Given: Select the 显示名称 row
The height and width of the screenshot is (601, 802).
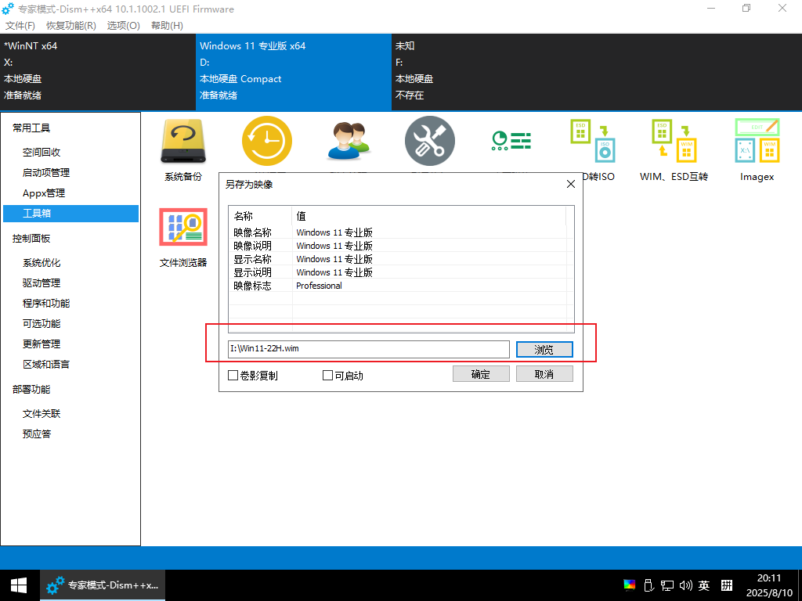Looking at the screenshot, I should pos(398,259).
